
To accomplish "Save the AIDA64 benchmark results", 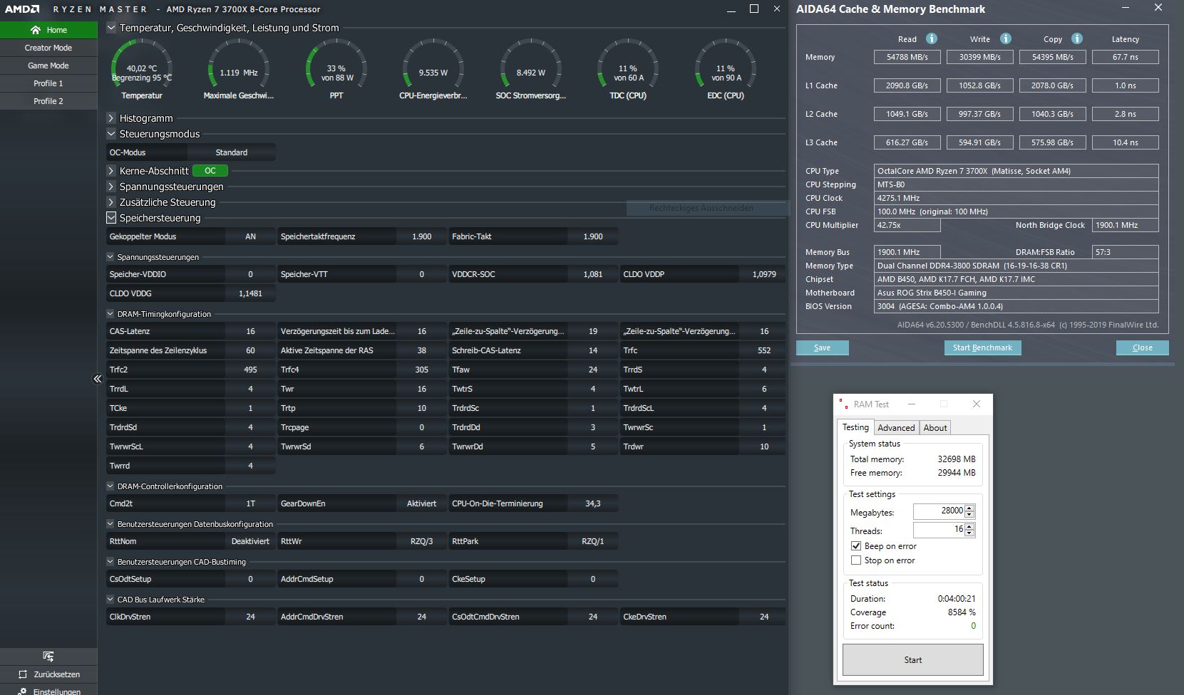I will (822, 347).
